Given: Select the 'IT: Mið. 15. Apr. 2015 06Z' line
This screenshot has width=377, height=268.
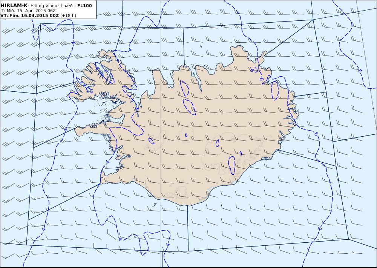Looking at the screenshot, I should (x=28, y=11).
